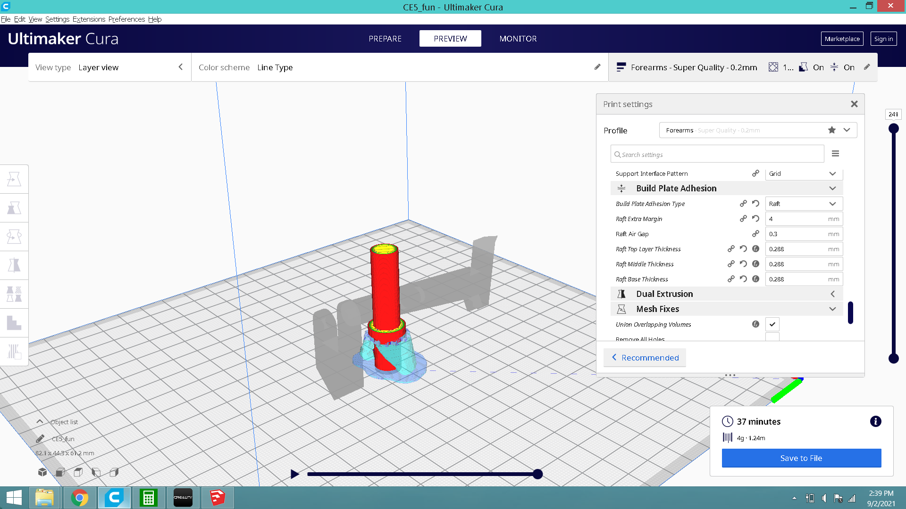The height and width of the screenshot is (509, 906).
Task: Click the Search settings input field
Action: point(717,155)
